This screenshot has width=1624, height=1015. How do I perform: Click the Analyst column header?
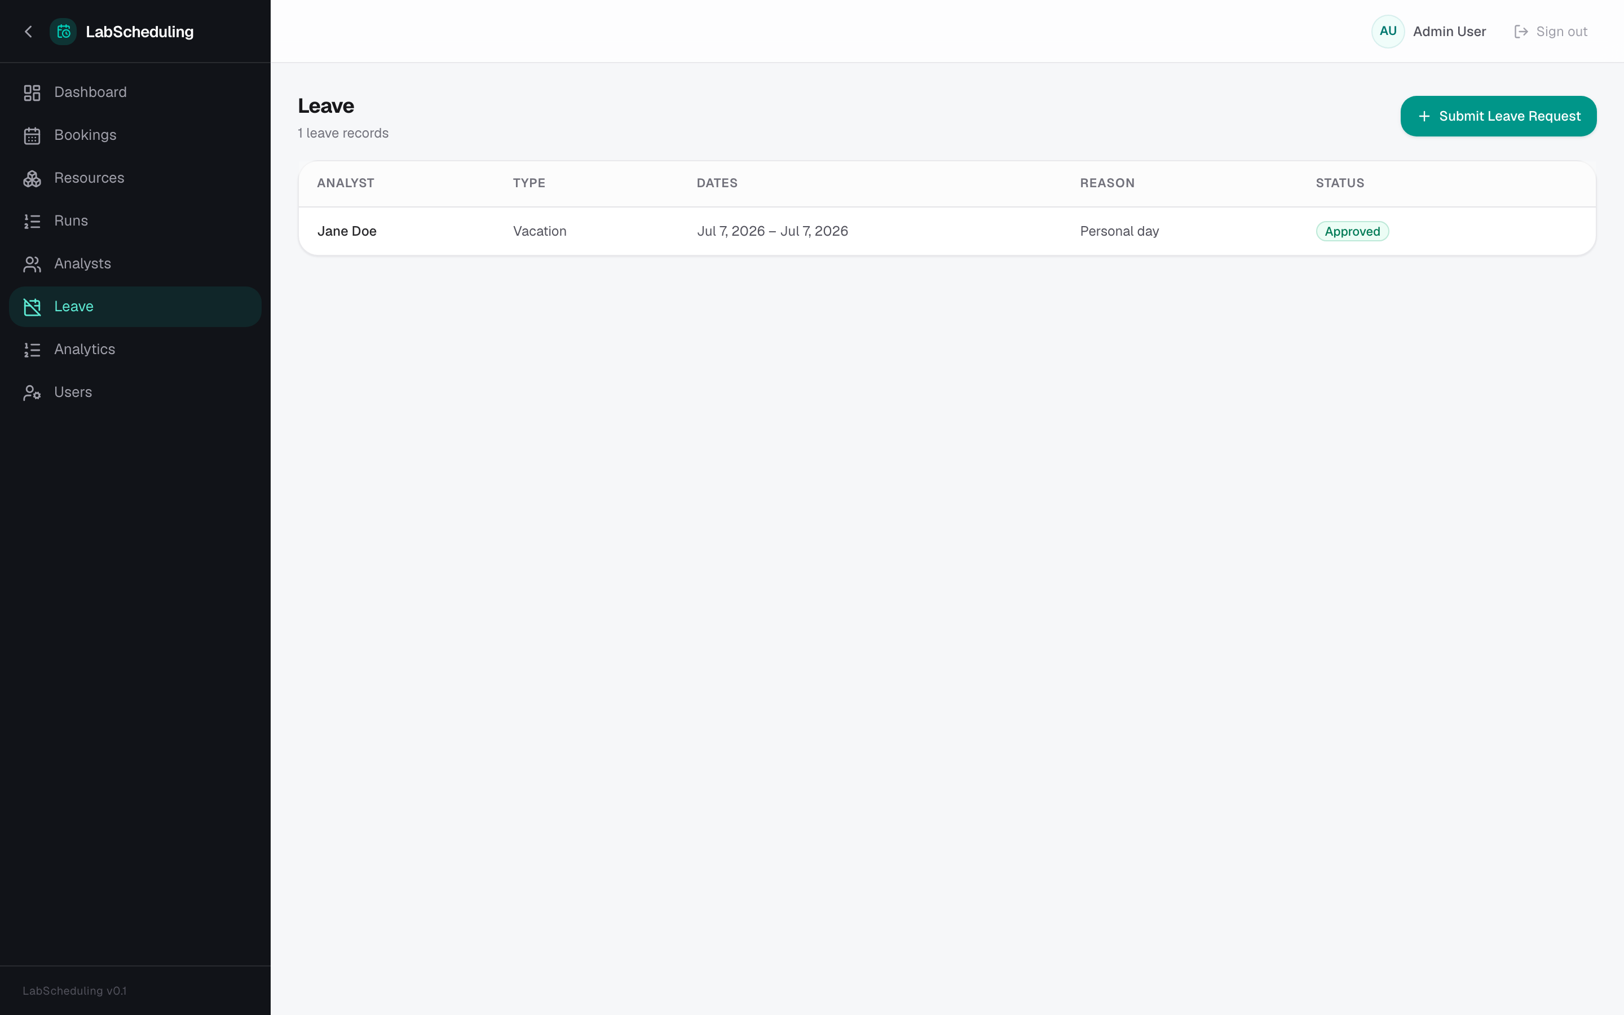point(346,183)
